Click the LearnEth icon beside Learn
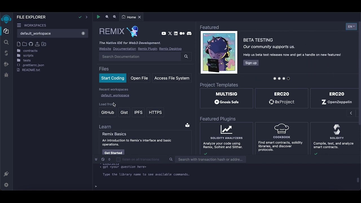Screen dimensions: 361x203 [x=187, y=125]
